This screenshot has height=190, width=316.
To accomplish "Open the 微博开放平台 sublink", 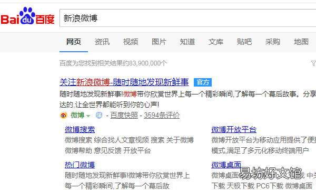I will [234, 129].
